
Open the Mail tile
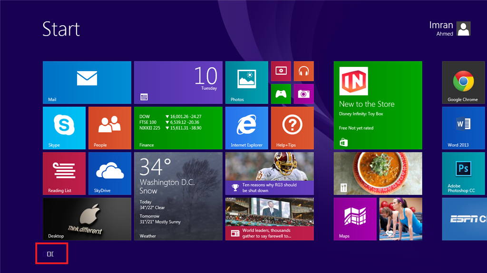tap(87, 83)
